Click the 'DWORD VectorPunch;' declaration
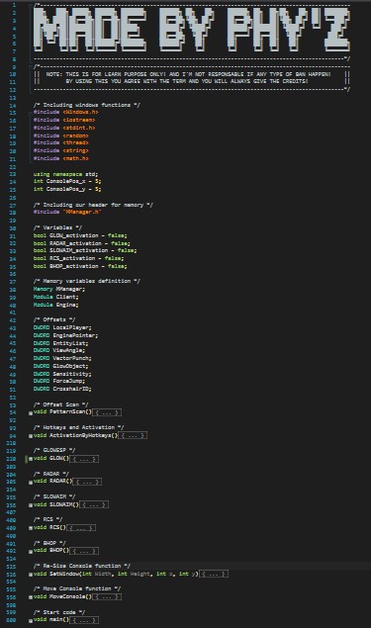This screenshot has height=628, width=371. (x=62, y=358)
